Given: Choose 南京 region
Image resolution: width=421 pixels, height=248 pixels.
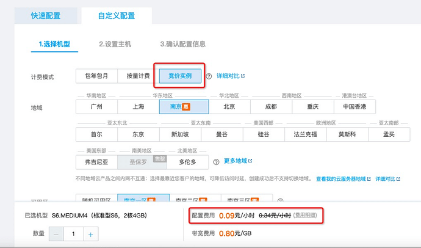Looking at the screenshot, I should (x=184, y=107).
